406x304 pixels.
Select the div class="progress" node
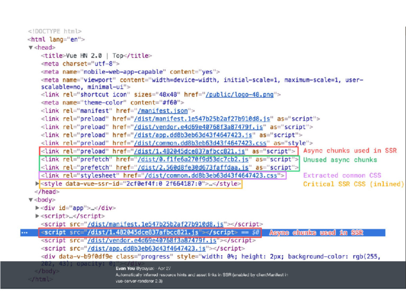(x=211, y=260)
